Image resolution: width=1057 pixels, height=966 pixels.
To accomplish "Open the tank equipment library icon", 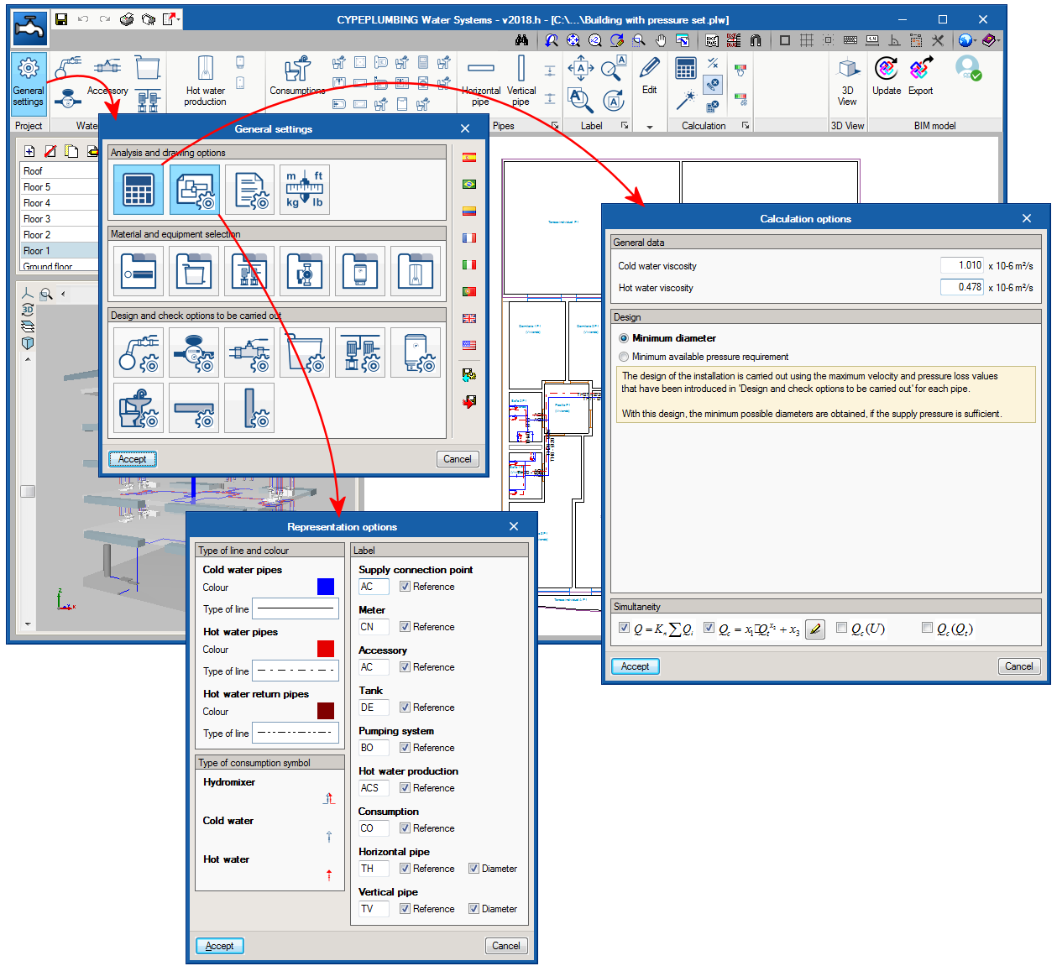I will (195, 271).
